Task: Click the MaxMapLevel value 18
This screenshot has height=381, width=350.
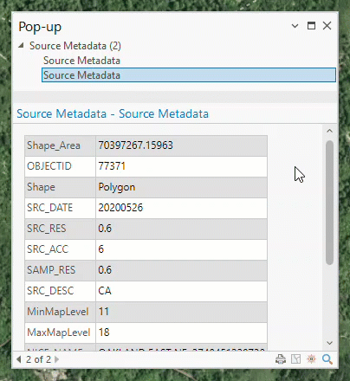Action: pyautogui.click(x=104, y=333)
